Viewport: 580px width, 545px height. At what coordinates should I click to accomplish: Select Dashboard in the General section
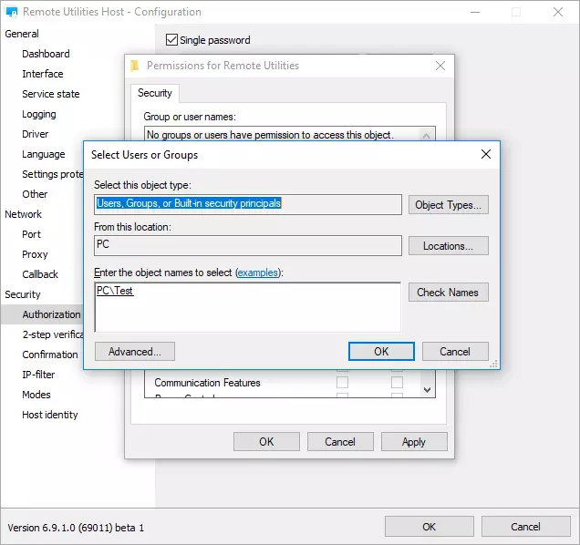coord(46,54)
